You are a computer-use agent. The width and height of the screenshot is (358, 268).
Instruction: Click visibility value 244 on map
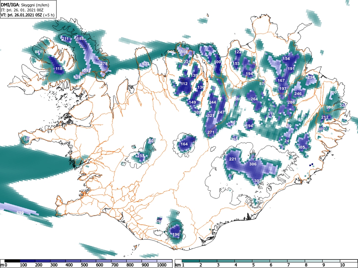tap(213, 102)
